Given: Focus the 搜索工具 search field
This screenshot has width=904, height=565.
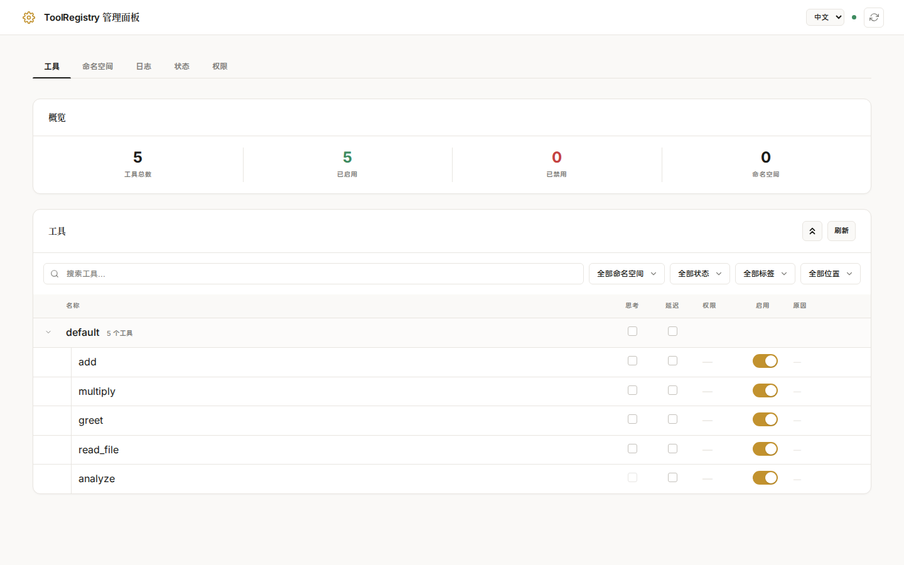Looking at the screenshot, I should (x=313, y=274).
